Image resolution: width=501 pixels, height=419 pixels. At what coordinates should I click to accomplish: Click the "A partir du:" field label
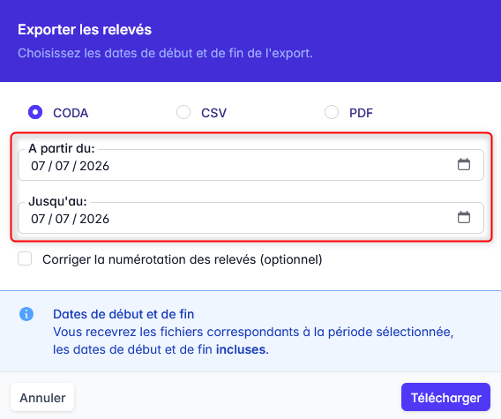62,148
